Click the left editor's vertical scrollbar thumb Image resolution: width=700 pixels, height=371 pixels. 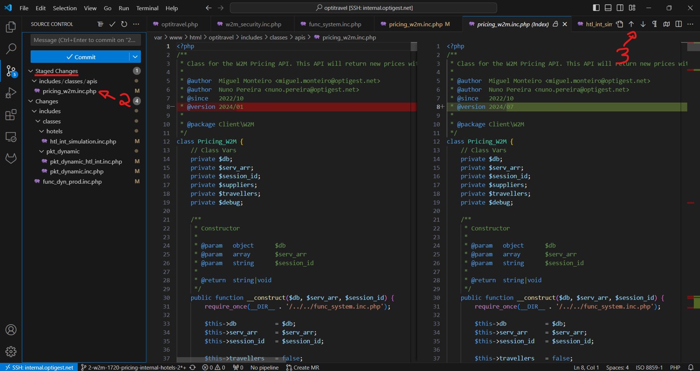[x=414, y=46]
